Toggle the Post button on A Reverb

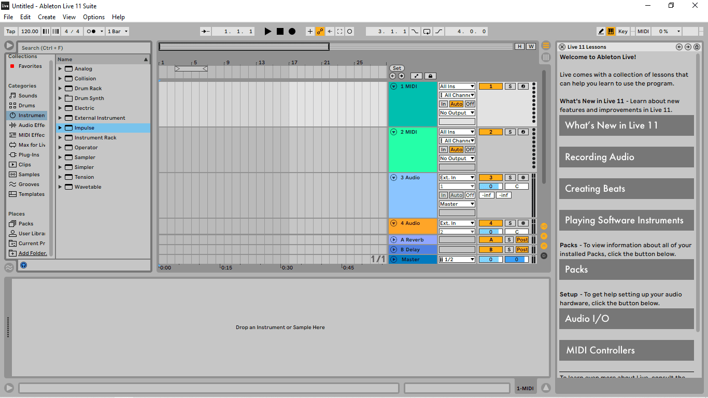[522, 240]
